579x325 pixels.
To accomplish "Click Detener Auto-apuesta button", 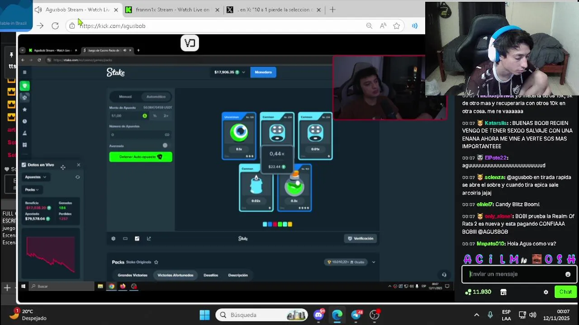I will click(x=141, y=157).
